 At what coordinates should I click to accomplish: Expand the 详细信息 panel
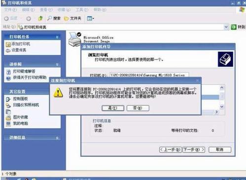(x=57, y=138)
